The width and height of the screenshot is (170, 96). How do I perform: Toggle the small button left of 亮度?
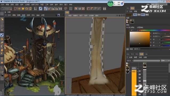point(128,49)
